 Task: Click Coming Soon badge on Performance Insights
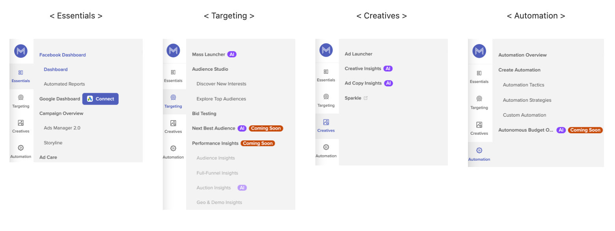257,143
